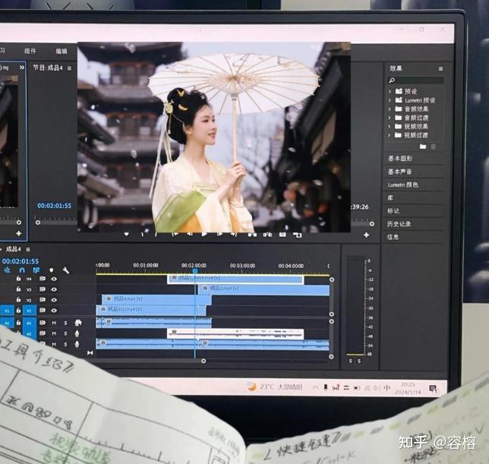This screenshot has width=489, height=464.
Task: Open comparison view icon in program monitor
Action: (x=298, y=235)
